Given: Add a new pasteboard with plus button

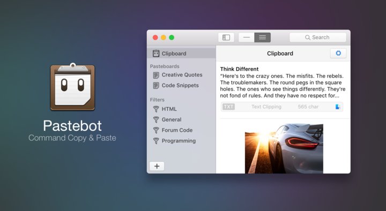Looking at the screenshot, I should (x=157, y=166).
